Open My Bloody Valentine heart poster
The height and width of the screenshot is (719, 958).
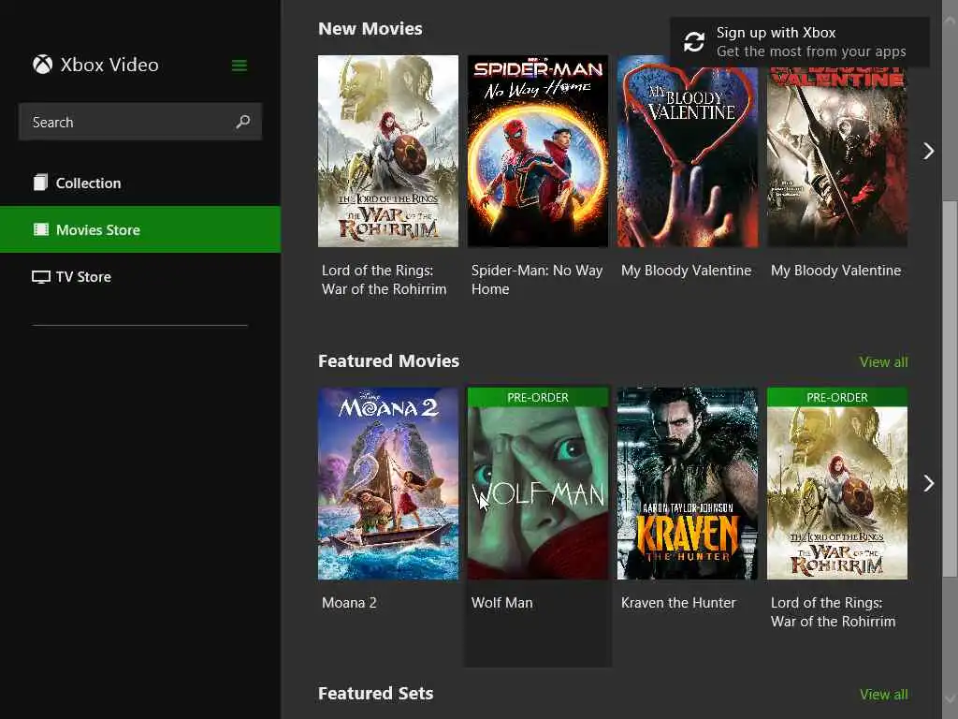(x=688, y=151)
